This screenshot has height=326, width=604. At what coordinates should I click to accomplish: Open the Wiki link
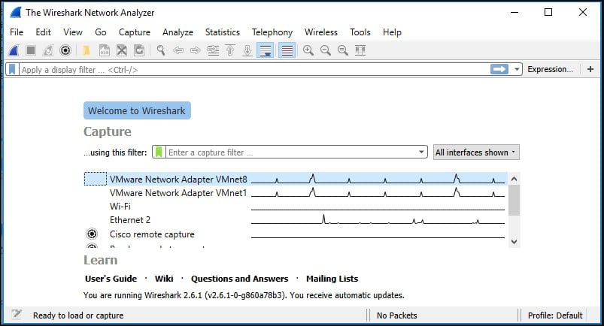coord(164,279)
